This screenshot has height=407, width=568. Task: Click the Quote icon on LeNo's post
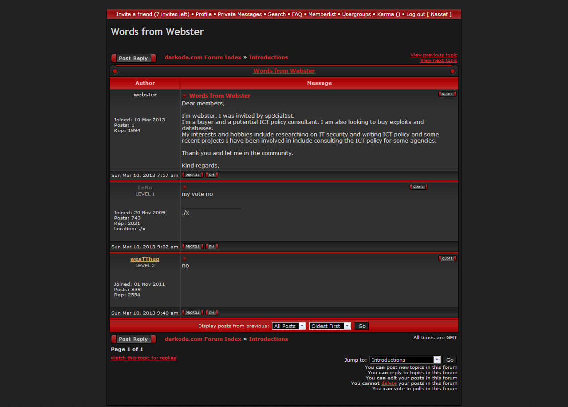pos(418,187)
